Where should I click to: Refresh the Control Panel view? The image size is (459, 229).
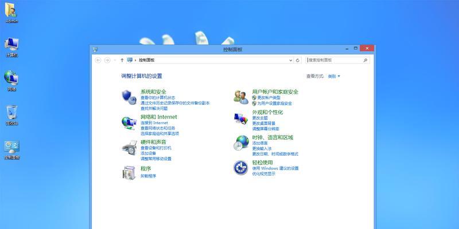pos(298,60)
